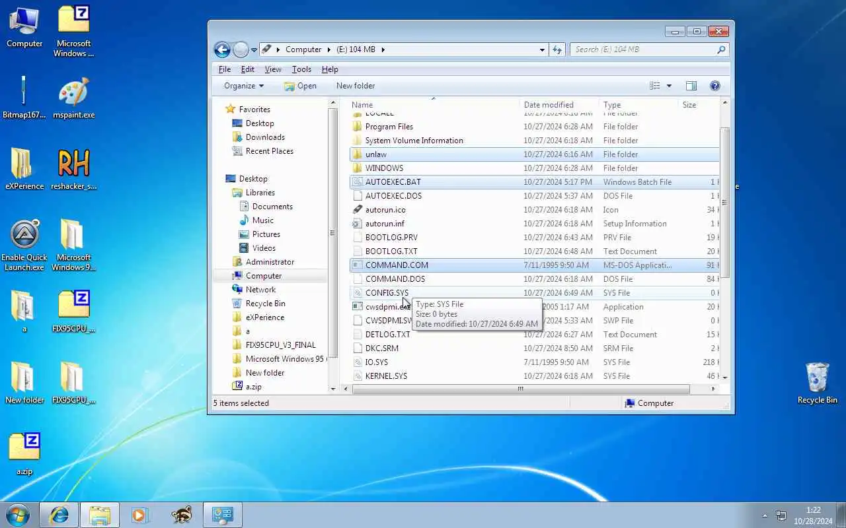Select Network in navigation pane

tap(260, 290)
